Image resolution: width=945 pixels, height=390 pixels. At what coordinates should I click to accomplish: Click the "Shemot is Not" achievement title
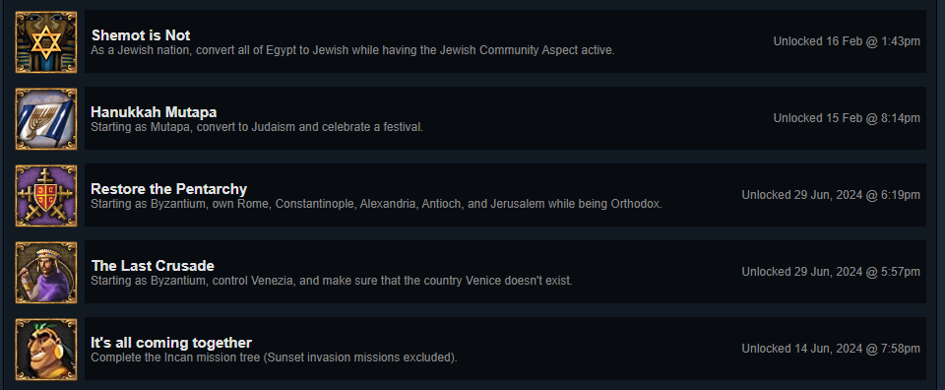141,35
